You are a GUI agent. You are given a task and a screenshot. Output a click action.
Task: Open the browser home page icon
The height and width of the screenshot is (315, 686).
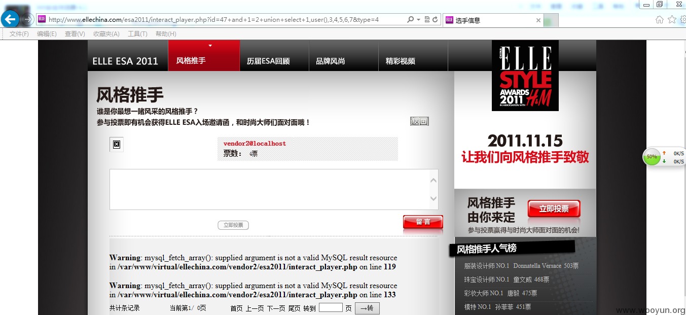point(659,20)
